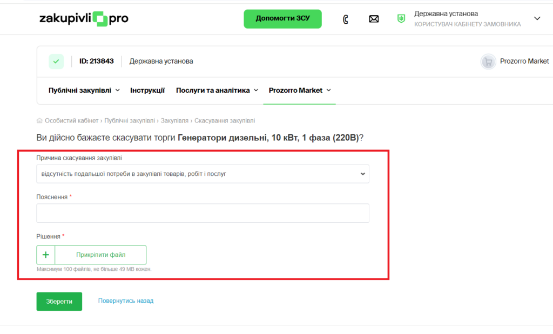Open the envelope messages icon
This screenshot has width=553, height=334.
[x=374, y=19]
